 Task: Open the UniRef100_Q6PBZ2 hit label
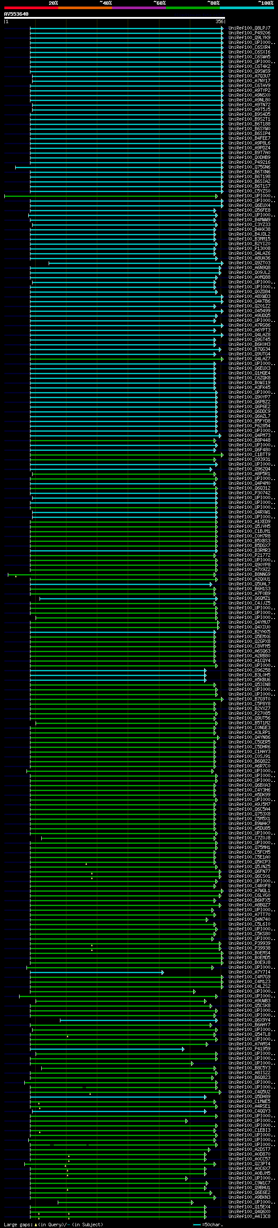pos(249,402)
